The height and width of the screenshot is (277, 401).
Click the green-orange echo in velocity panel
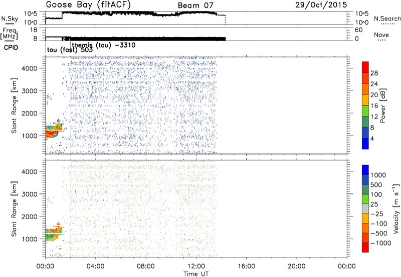click(x=53, y=234)
